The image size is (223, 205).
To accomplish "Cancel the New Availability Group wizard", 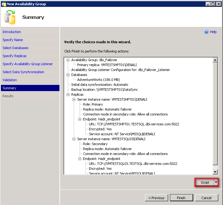I will pyautogui.click(x=206, y=198).
